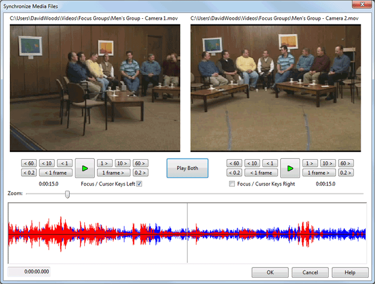
Task: Confirm synchronization with OK button
Action: (x=270, y=272)
